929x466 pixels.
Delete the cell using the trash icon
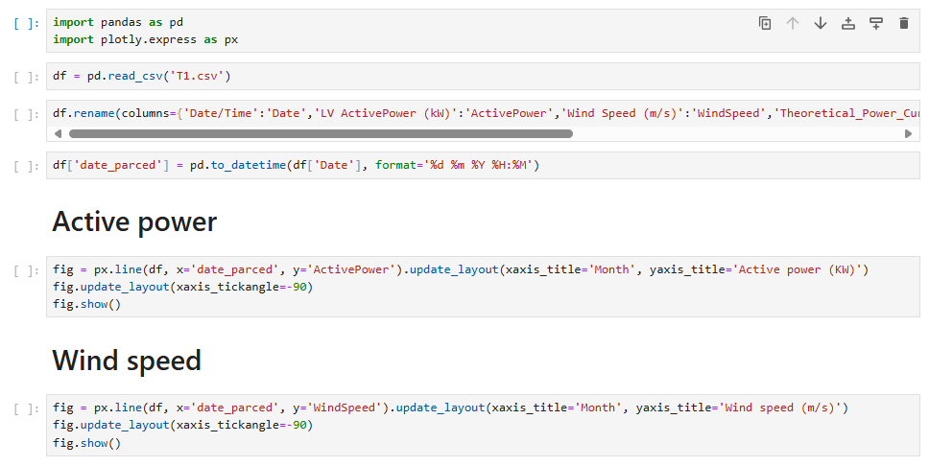point(903,23)
